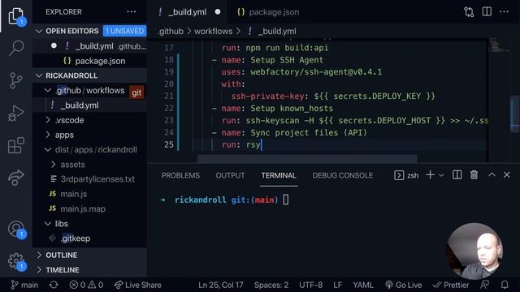The image size is (520, 292).
Task: Open the Search view in activity bar
Action: (16, 49)
